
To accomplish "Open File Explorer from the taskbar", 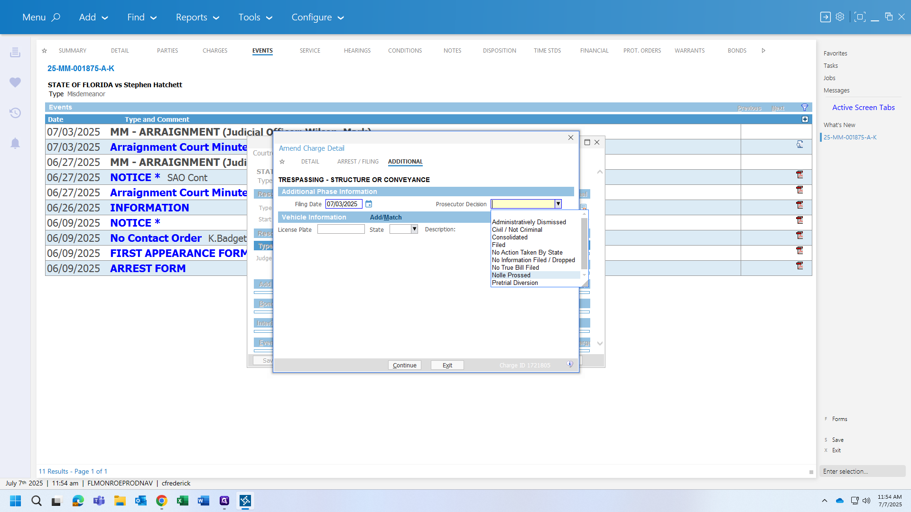I will click(x=120, y=501).
